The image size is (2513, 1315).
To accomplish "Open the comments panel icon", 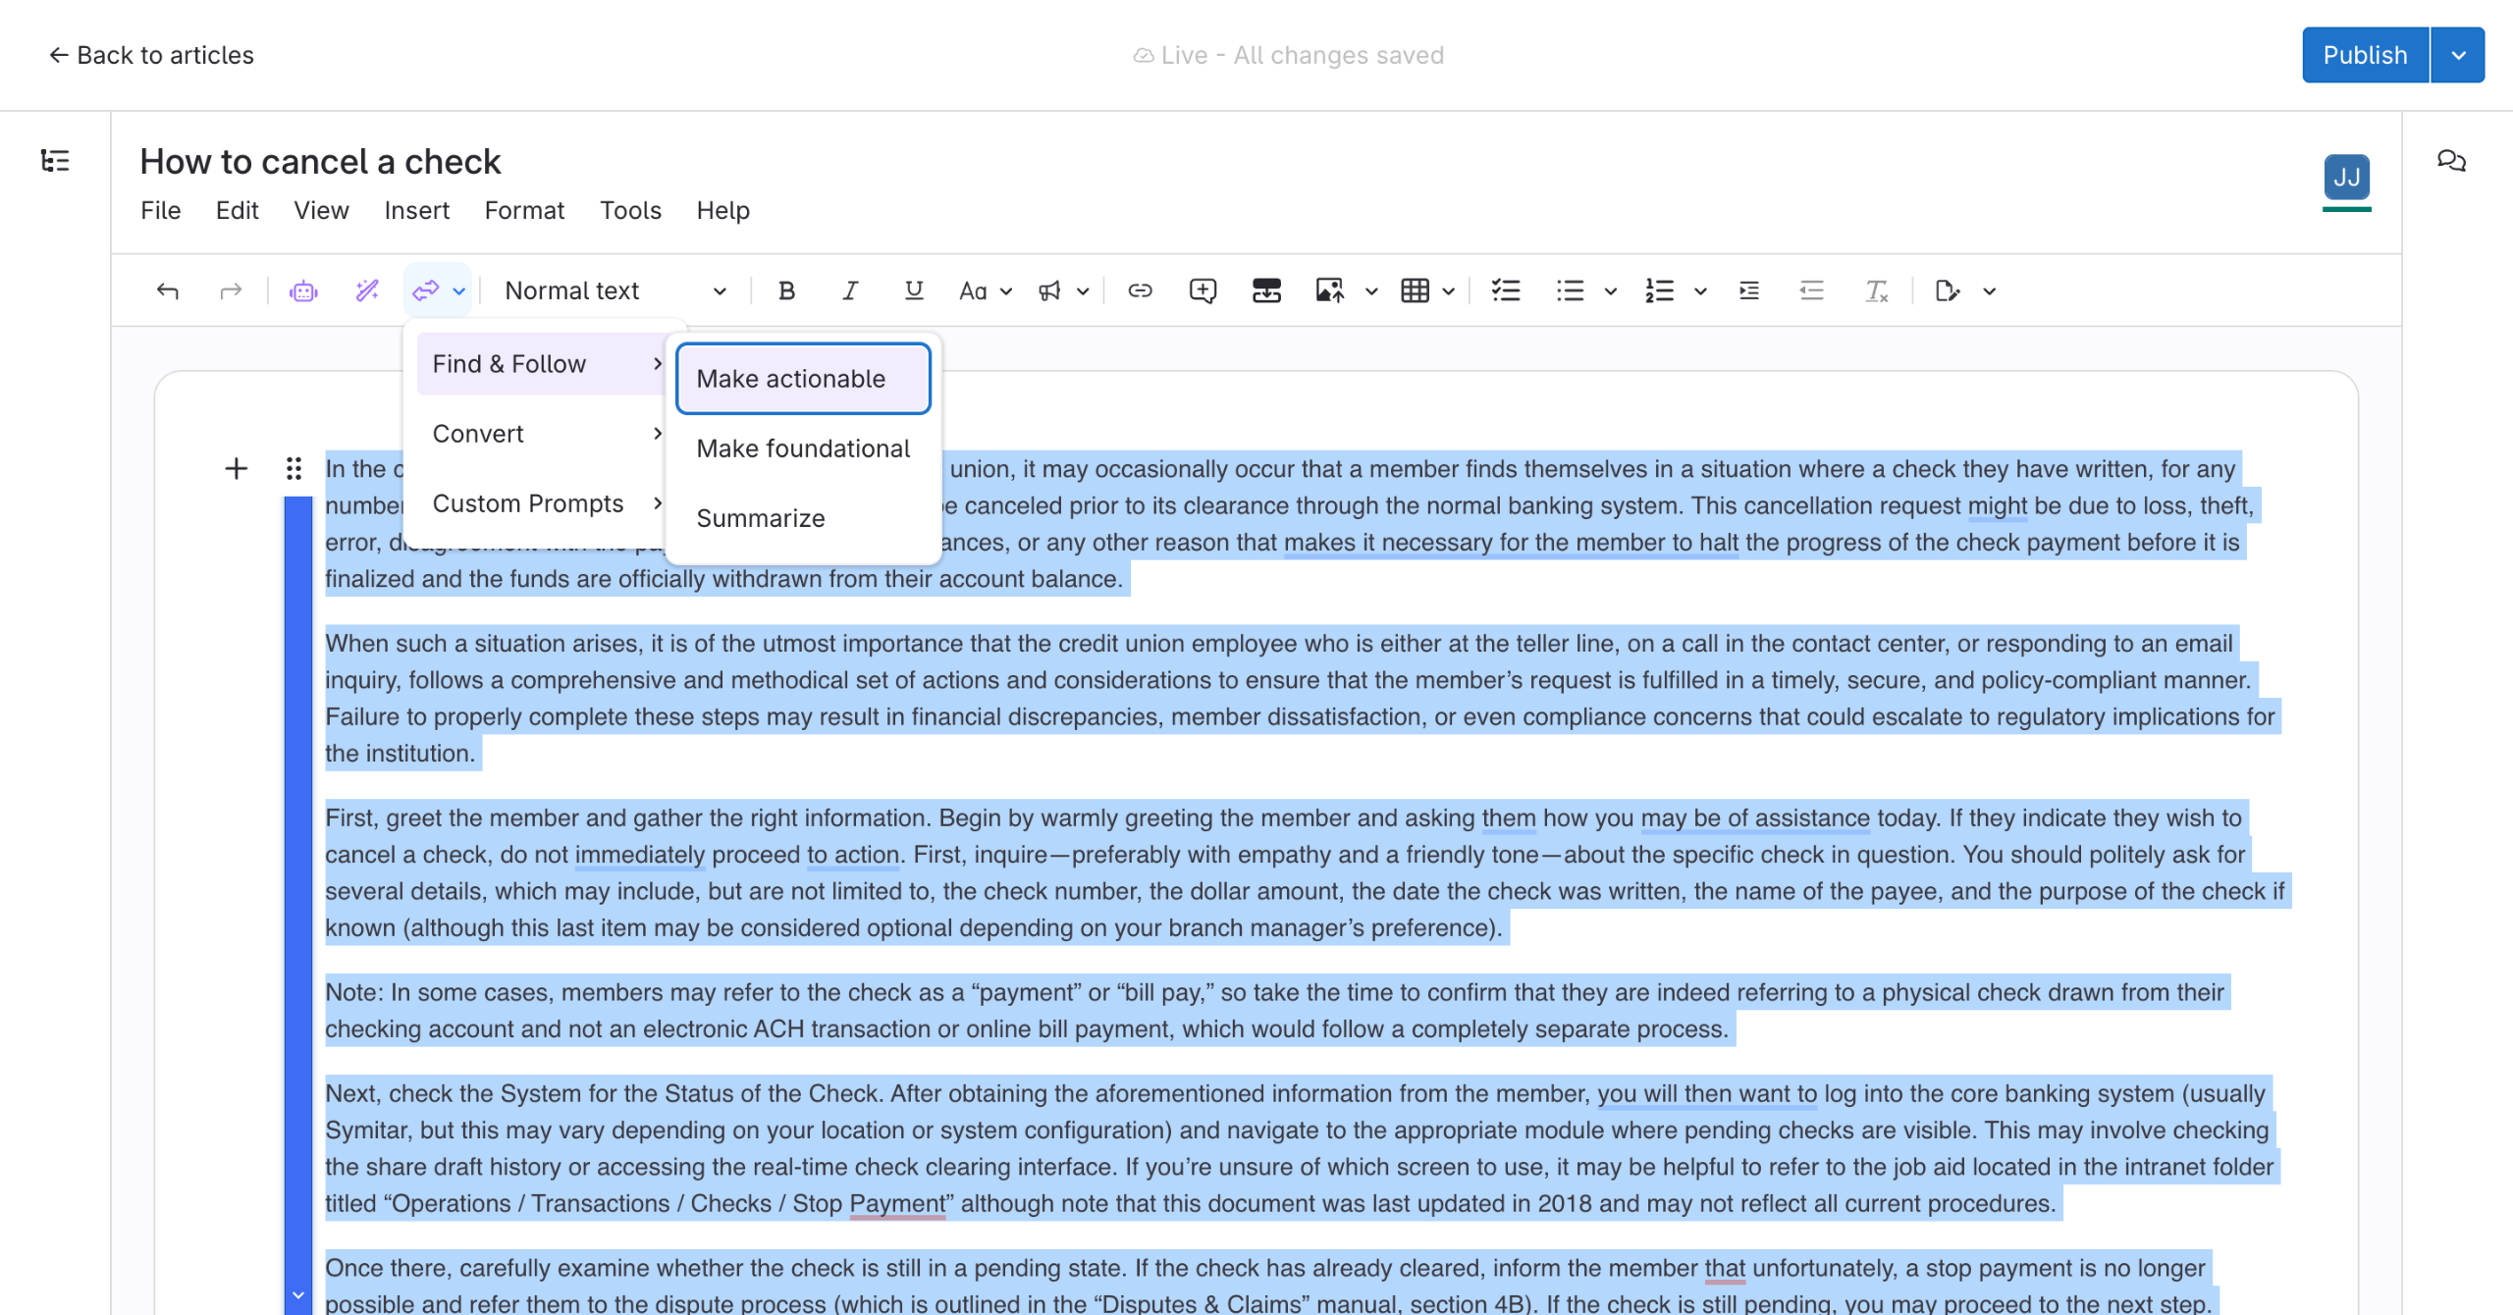I will (x=2451, y=160).
